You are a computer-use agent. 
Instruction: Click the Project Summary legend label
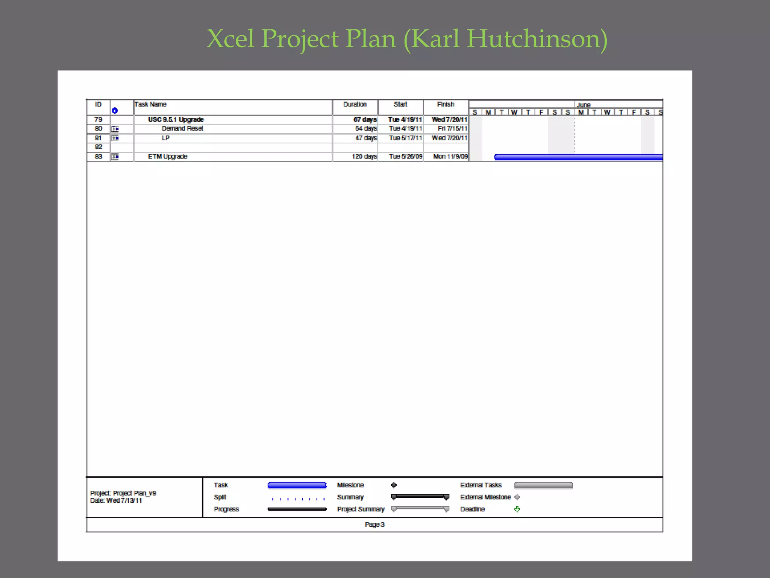click(361, 509)
